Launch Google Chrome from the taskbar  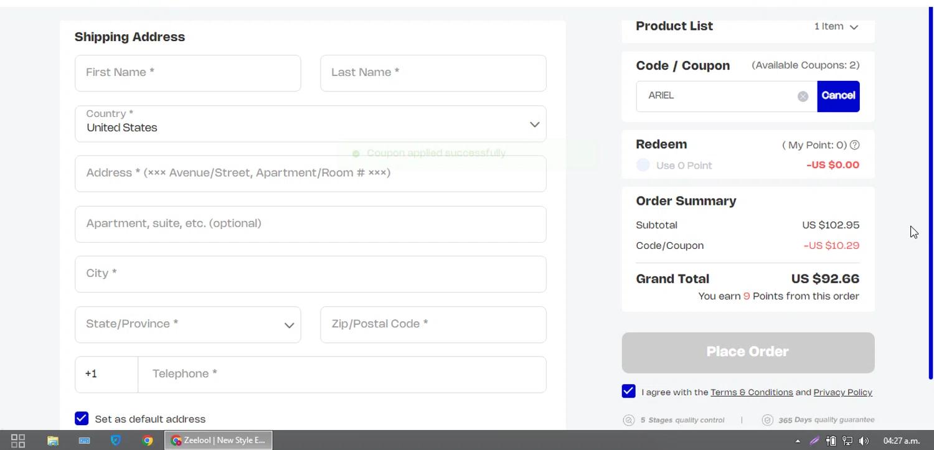(x=148, y=441)
